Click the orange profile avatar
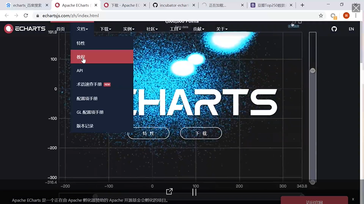This screenshot has width=364, height=204. (346, 15)
